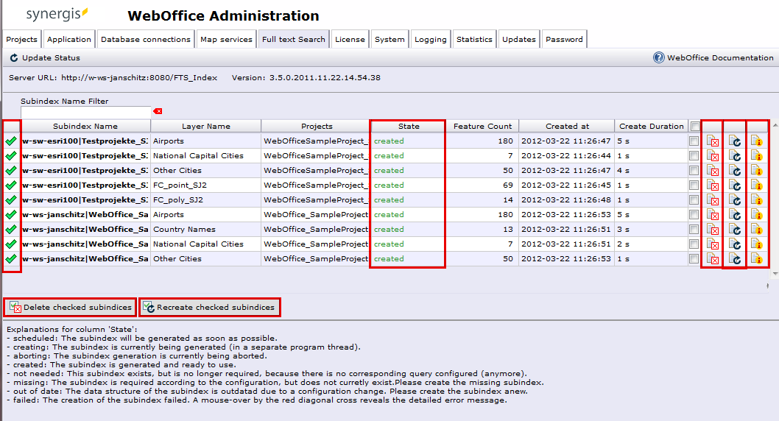Click the green checkmark of the FC_poly_SJ2 row
The height and width of the screenshot is (421, 779).
pos(11,200)
